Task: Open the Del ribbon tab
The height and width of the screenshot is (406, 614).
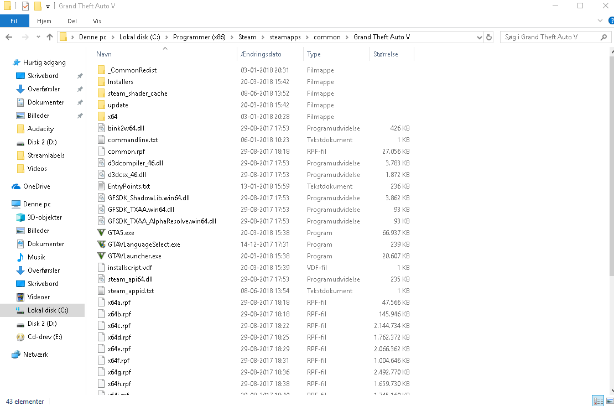Action: click(x=72, y=21)
